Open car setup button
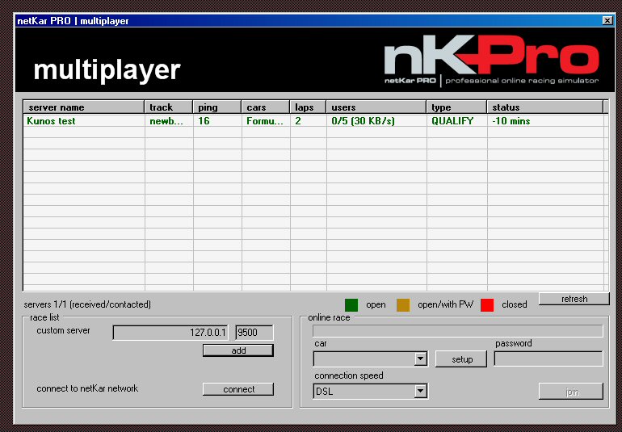This screenshot has height=432, width=622. (x=461, y=359)
